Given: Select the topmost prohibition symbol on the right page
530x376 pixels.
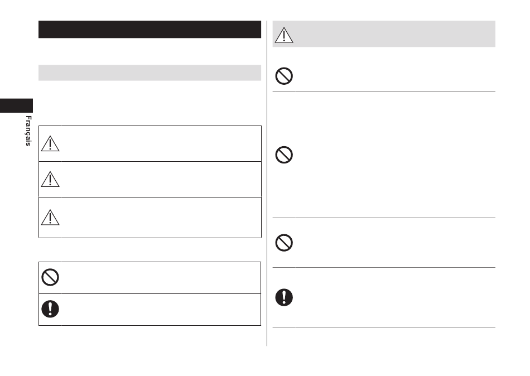Looking at the screenshot, I should coord(284,76).
